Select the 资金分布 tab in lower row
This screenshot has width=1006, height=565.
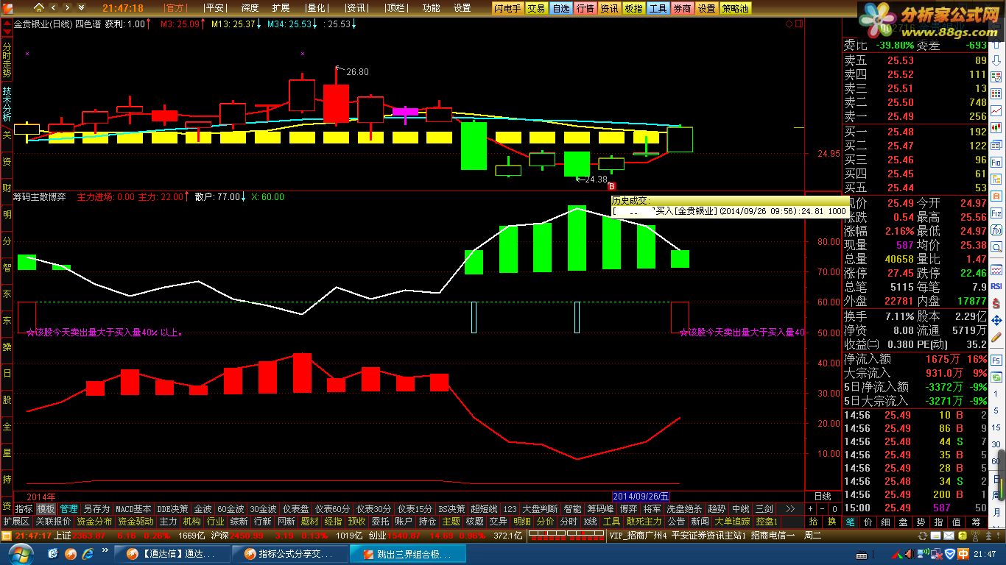[94, 522]
